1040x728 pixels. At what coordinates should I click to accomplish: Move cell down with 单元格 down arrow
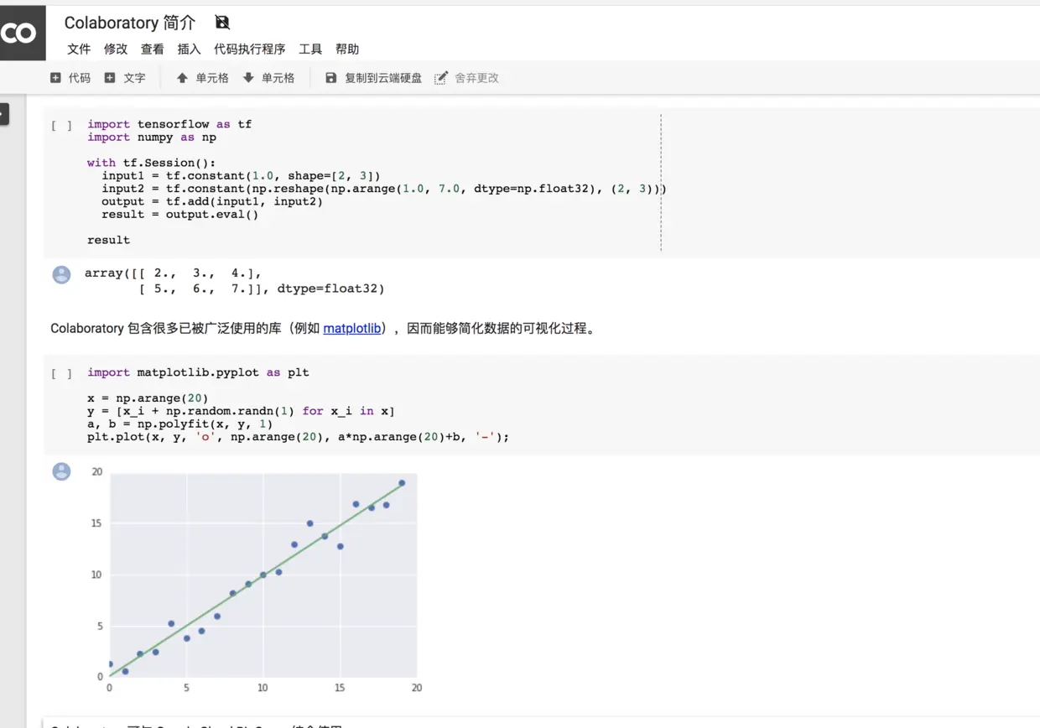[268, 78]
